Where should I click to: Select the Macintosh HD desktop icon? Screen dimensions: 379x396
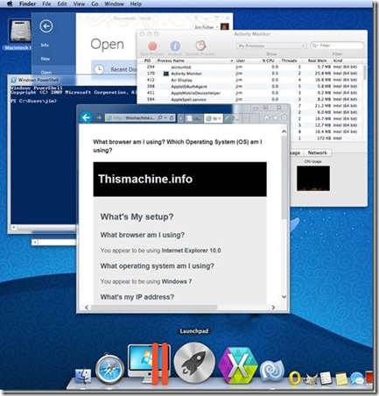point(20,32)
